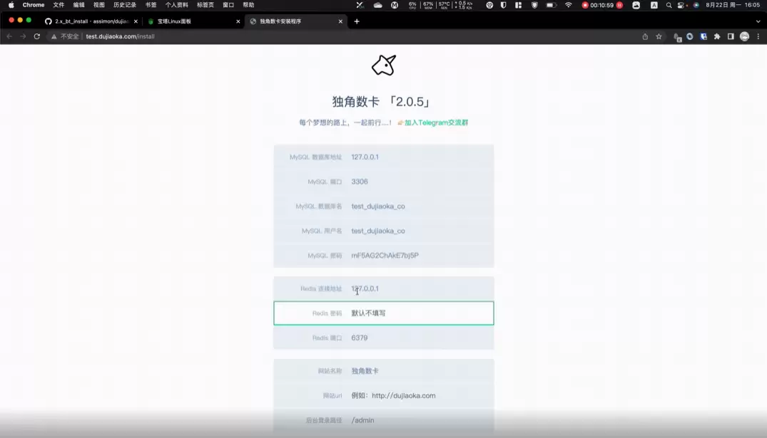
Task: Open the 书签 menu
Action: [x=151, y=5]
